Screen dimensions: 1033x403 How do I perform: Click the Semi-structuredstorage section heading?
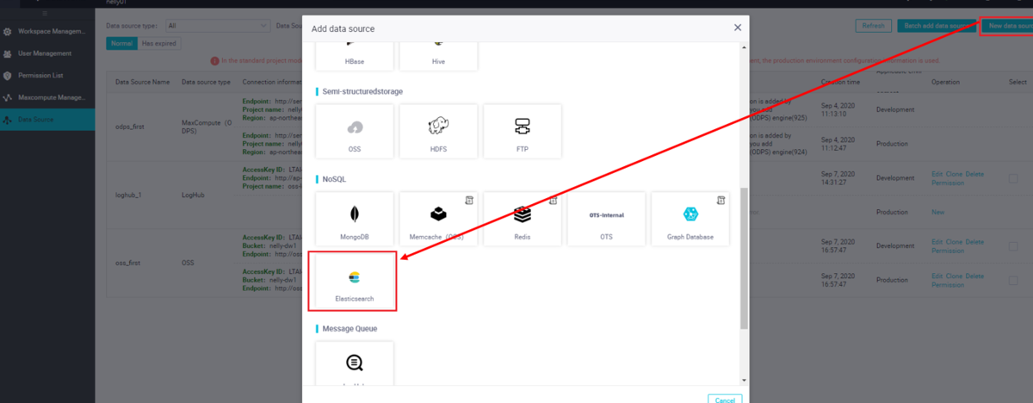[362, 90]
